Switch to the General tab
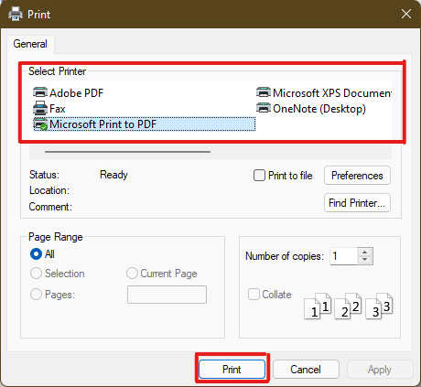This screenshot has width=421, height=387. point(30,44)
